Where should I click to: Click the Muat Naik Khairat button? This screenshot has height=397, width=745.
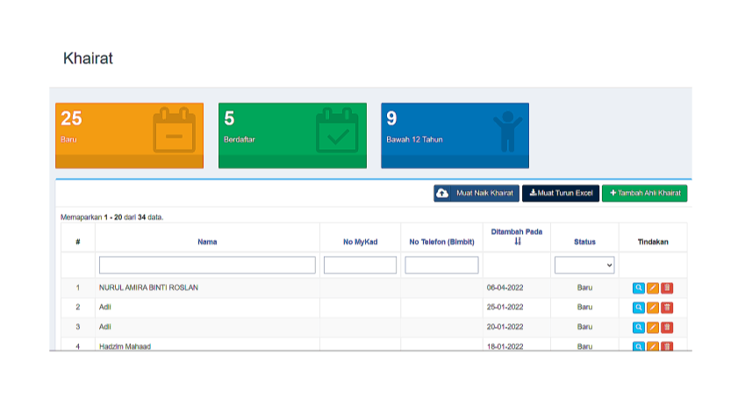tap(476, 193)
